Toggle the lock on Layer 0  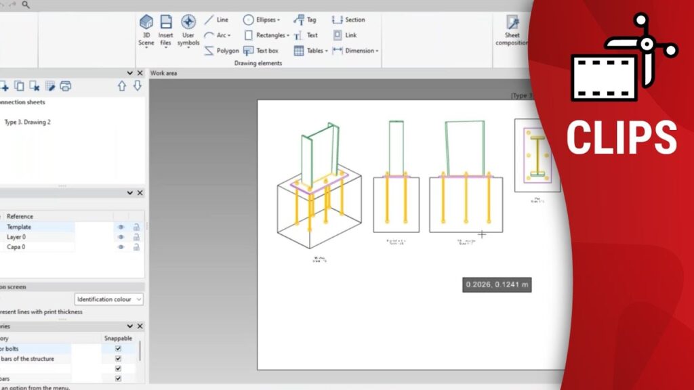click(x=136, y=237)
